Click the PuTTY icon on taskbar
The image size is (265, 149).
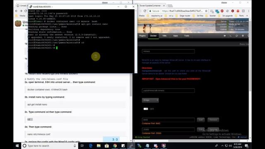coord(131,146)
